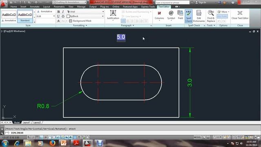Open the Manage ribbon tab
The height and width of the screenshot is (147, 261).
tap(81, 7)
